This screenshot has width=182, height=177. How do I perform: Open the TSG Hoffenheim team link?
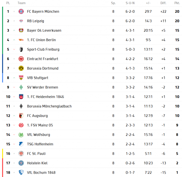[x=40, y=144]
